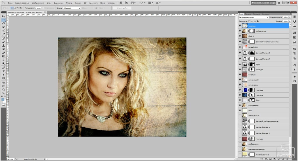
Task: Open the layer blend mode dropdown
Action: [x=253, y=17]
